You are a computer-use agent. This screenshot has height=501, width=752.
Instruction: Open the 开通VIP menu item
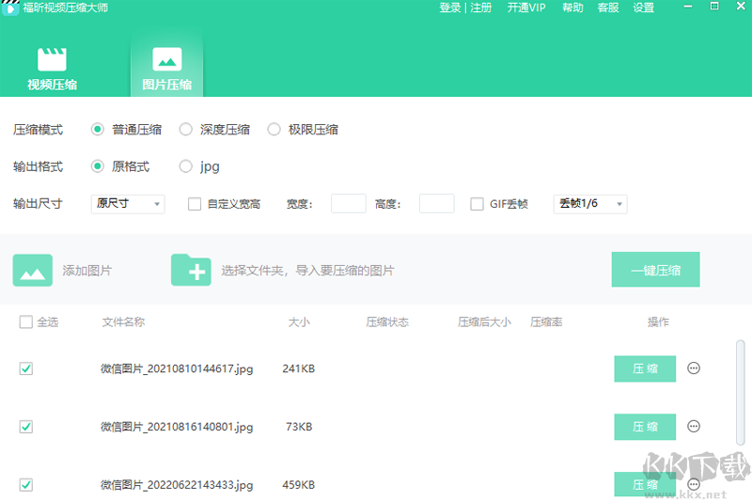[526, 8]
